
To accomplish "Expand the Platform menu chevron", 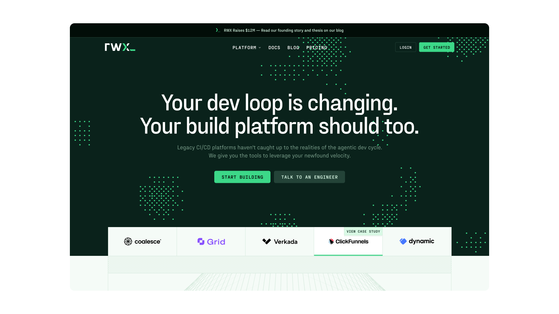I will pos(260,48).
